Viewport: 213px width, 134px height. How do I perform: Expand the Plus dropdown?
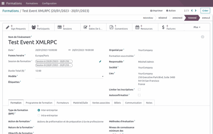point(197,27)
